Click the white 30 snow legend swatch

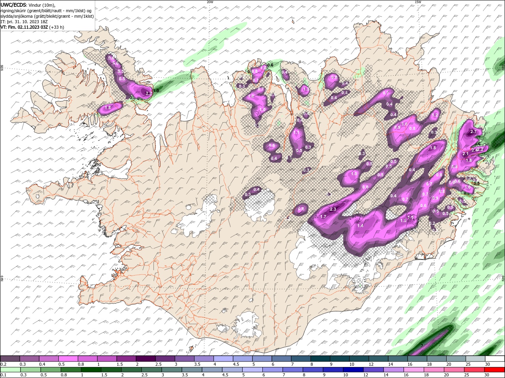pos(495,358)
